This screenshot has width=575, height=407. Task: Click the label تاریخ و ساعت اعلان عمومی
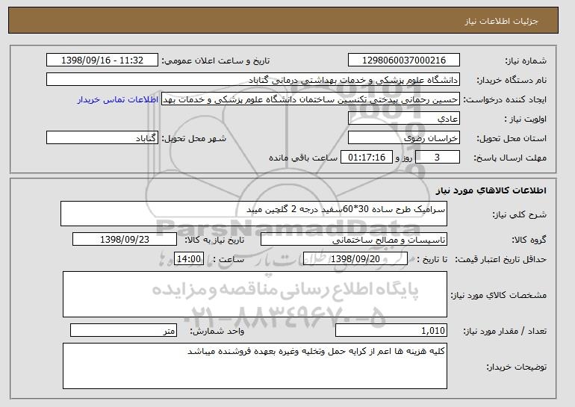click(x=216, y=60)
